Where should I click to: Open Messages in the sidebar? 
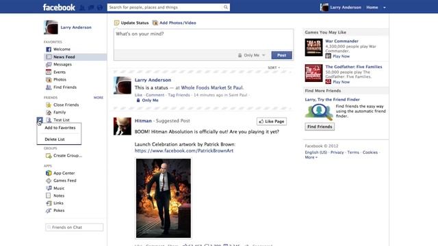pyautogui.click(x=62, y=64)
